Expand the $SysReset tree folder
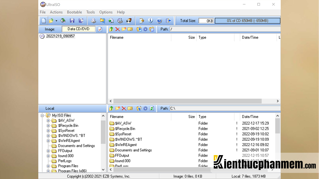319x179 pixels. (x=48, y=131)
